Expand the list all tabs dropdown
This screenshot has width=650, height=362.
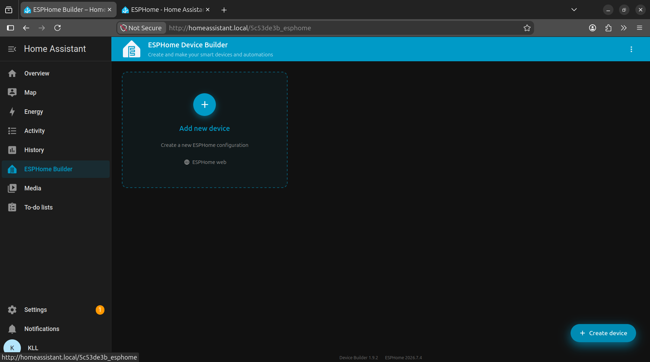[x=574, y=10]
